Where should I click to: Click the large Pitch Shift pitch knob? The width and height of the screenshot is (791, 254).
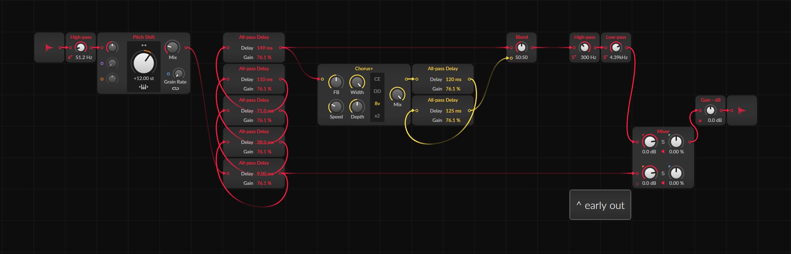pos(144,63)
